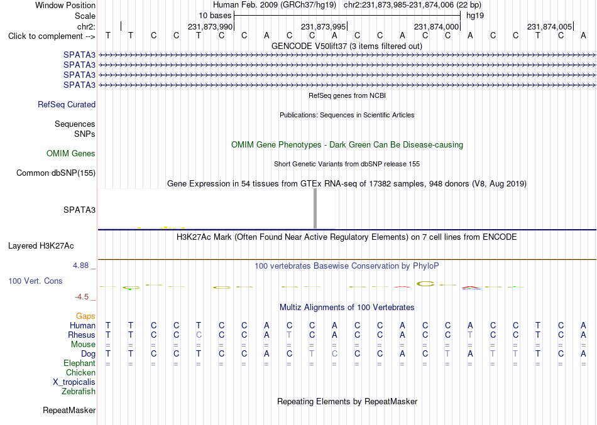The width and height of the screenshot is (597, 425).
Task: Click the Sequences track label
Action: click(x=75, y=124)
